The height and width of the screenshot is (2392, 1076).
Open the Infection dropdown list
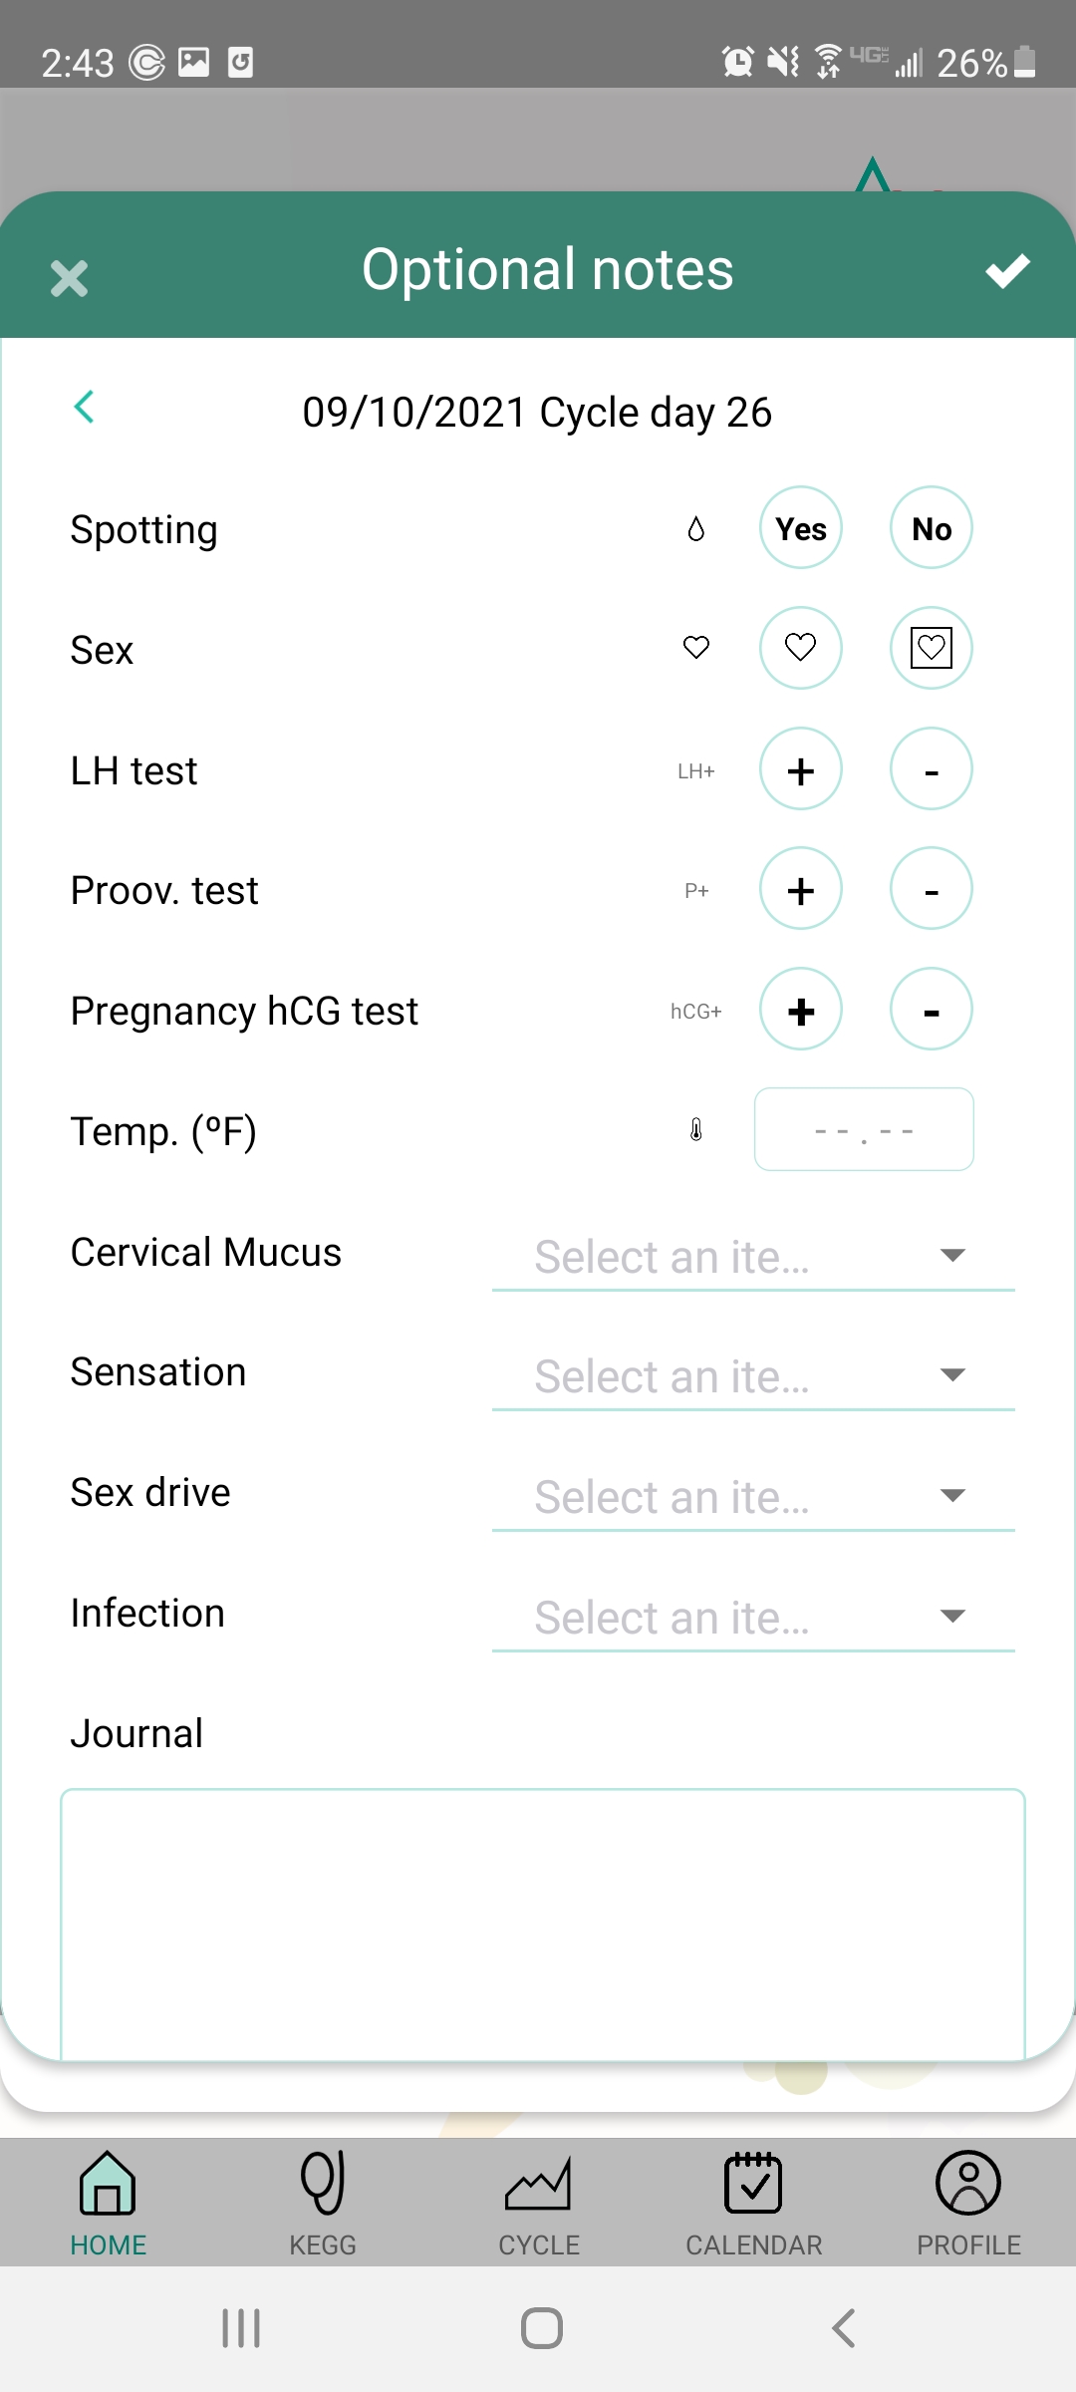coord(753,1617)
